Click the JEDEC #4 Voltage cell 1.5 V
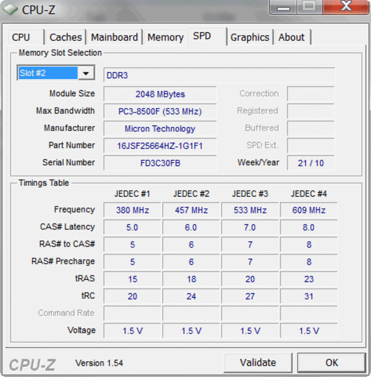Viewport: 371px width, 377px height. [x=309, y=331]
